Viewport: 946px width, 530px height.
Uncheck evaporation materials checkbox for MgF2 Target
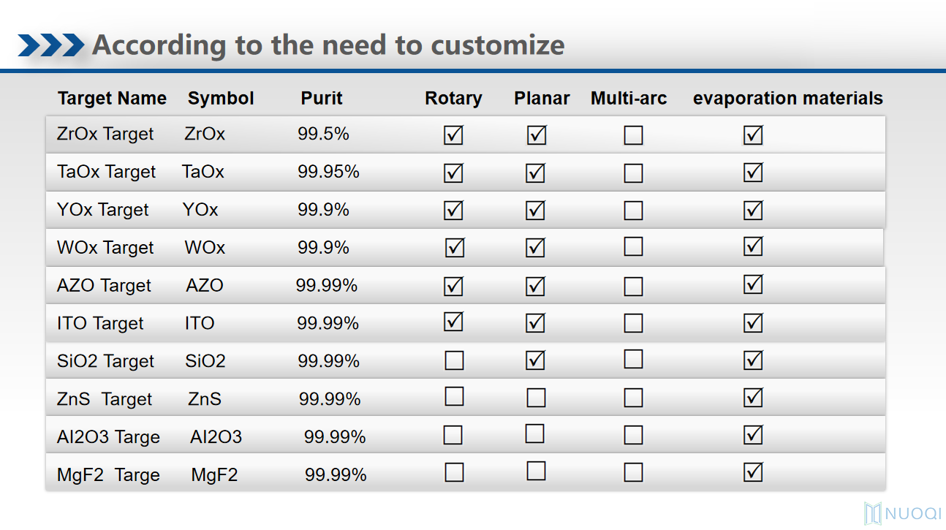pyautogui.click(x=753, y=472)
